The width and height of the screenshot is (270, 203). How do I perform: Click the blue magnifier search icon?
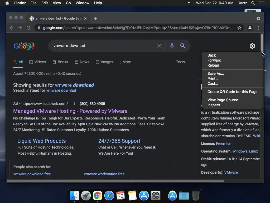(182, 46)
